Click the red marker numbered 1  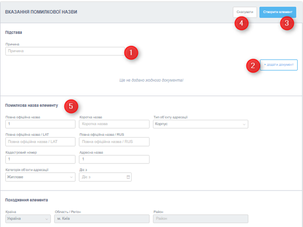pyautogui.click(x=131, y=52)
